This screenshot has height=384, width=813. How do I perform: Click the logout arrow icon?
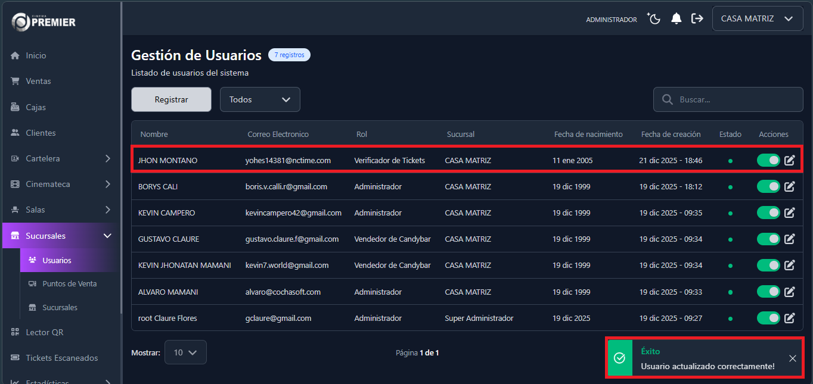[697, 19]
